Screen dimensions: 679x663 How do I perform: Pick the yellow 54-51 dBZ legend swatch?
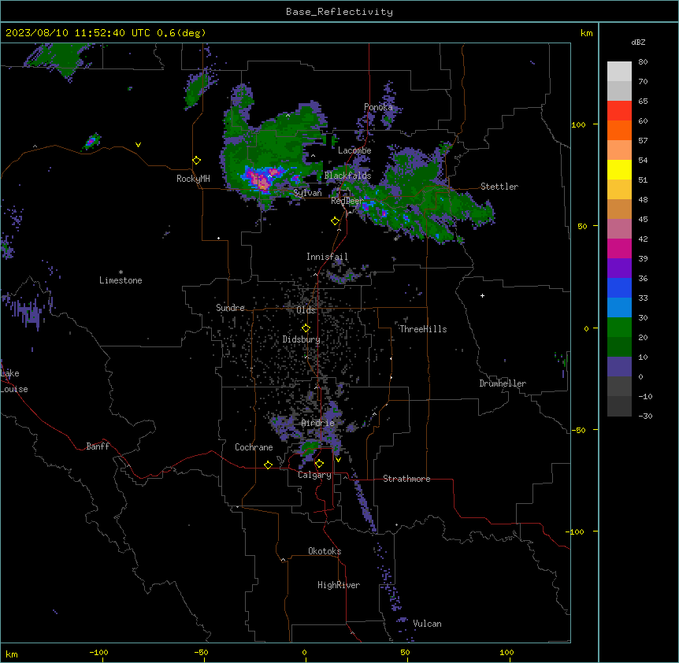pos(619,169)
